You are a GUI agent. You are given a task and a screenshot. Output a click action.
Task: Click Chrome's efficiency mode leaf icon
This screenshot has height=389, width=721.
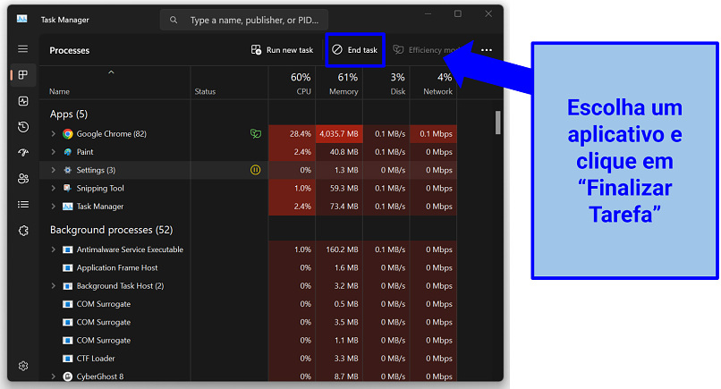[x=256, y=134]
